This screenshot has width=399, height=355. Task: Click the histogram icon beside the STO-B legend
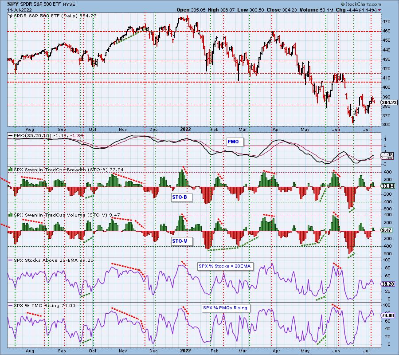11,169
